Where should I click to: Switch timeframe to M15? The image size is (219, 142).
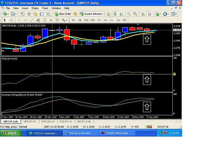click(86, 20)
